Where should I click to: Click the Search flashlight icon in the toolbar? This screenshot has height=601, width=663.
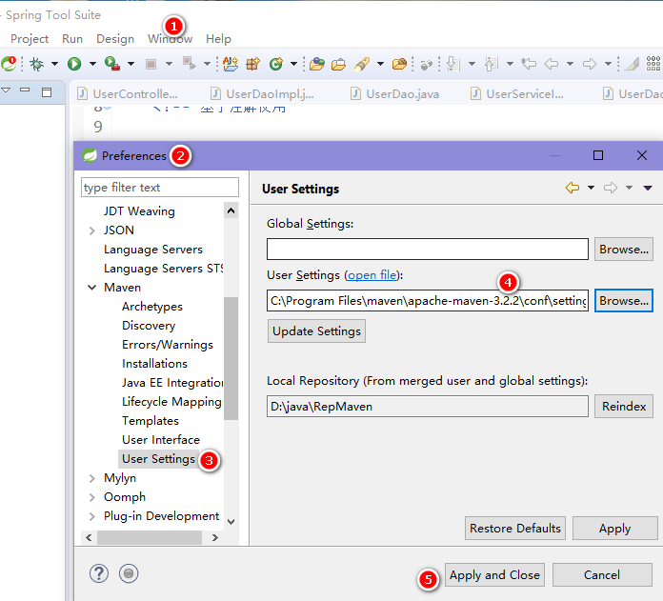(x=362, y=64)
